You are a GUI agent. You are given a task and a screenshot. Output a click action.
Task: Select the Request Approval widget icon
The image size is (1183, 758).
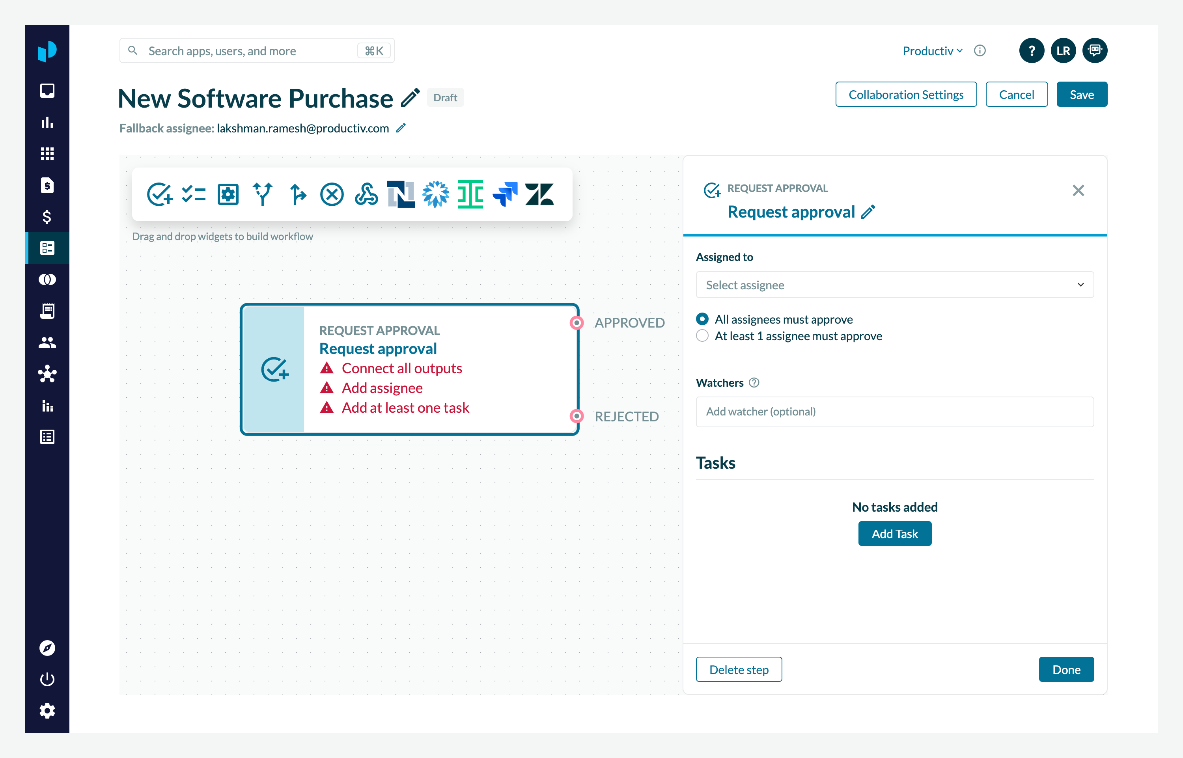point(160,194)
